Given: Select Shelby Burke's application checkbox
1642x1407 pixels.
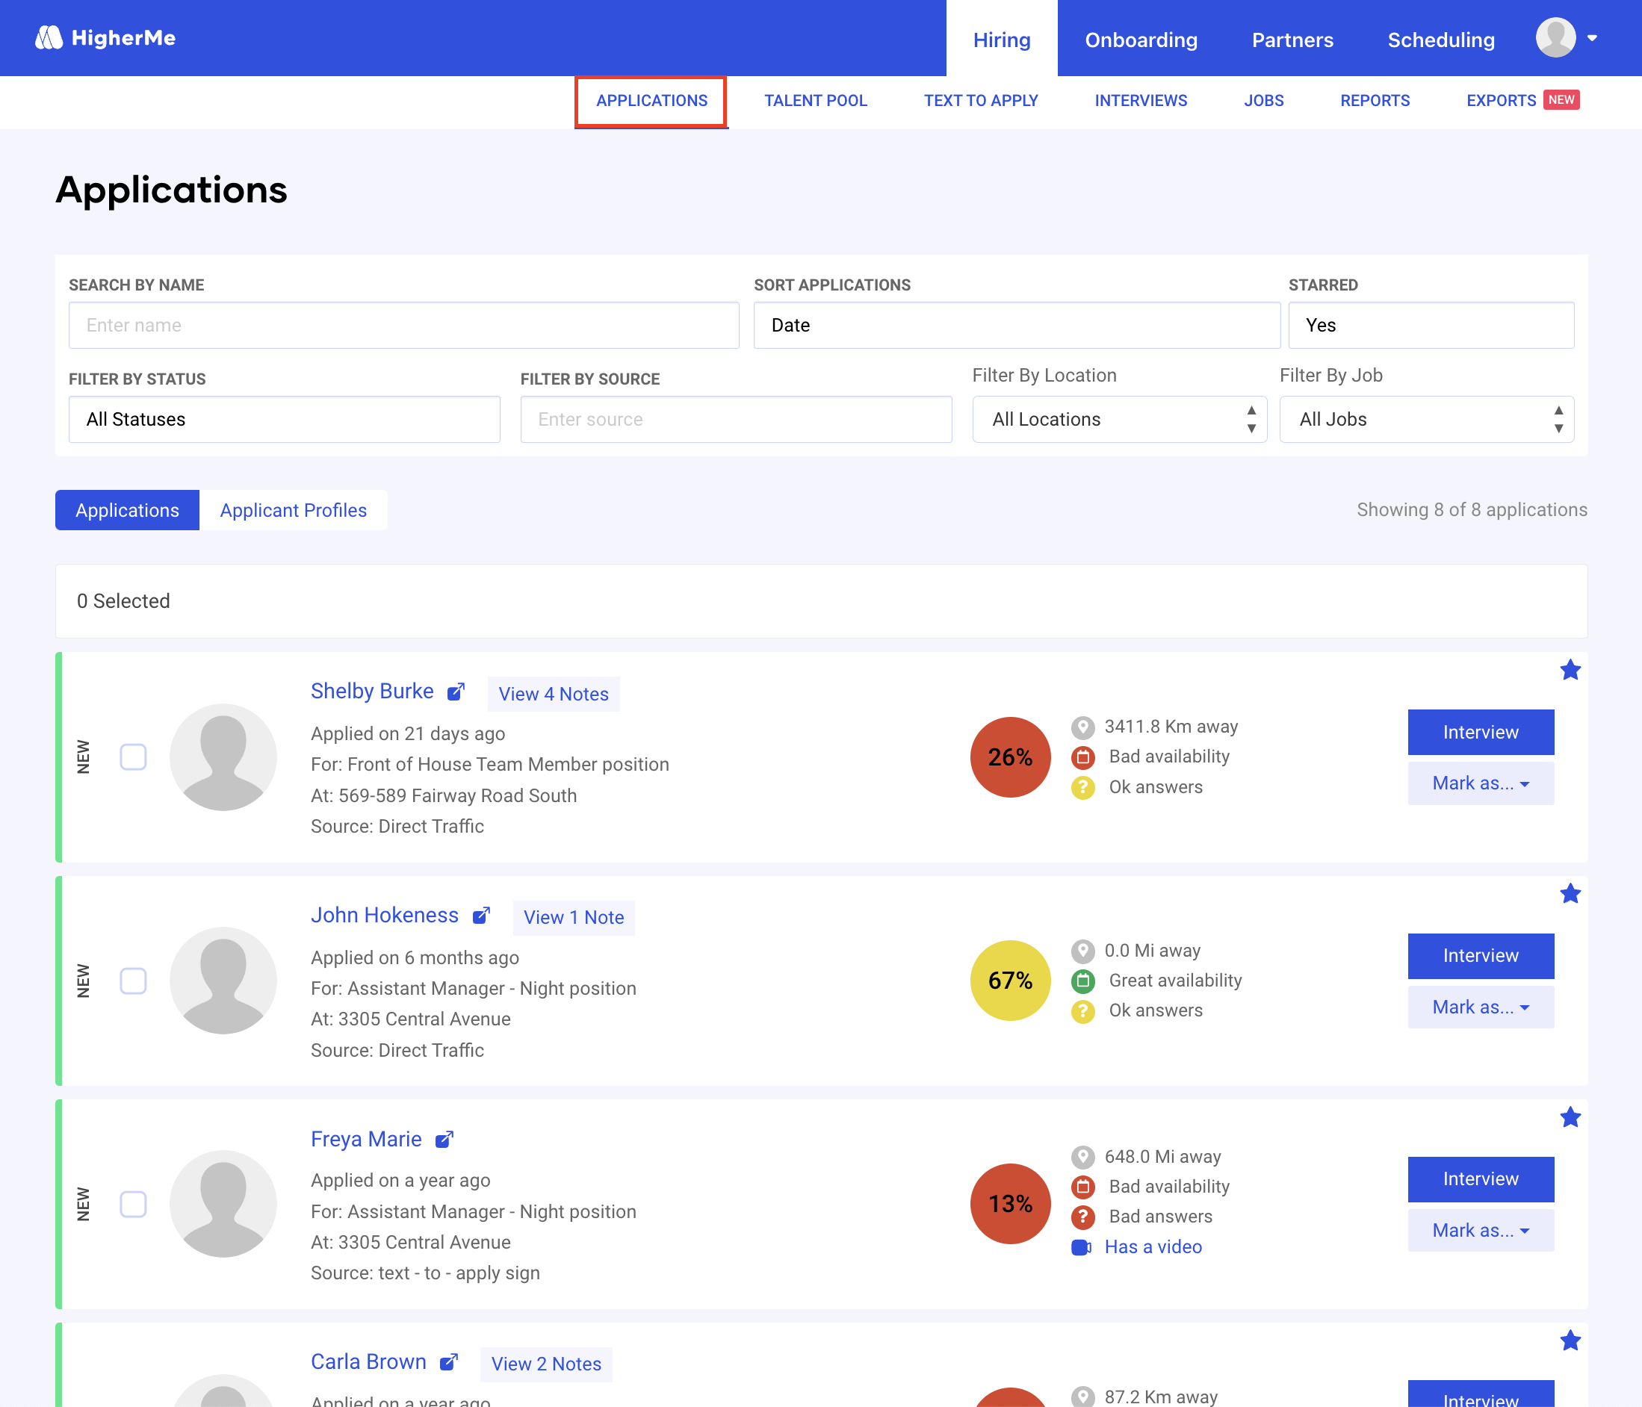Looking at the screenshot, I should (x=133, y=757).
